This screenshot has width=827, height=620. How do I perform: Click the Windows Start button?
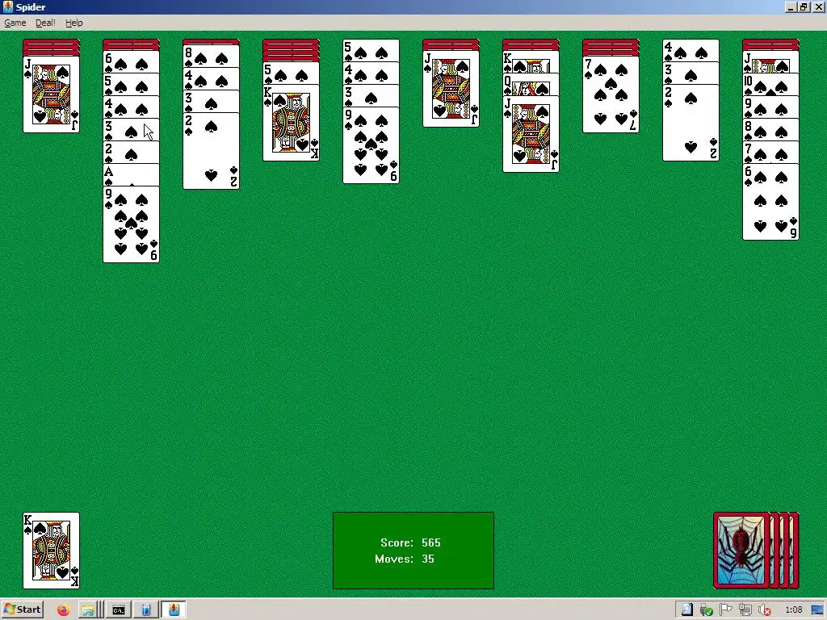point(22,610)
